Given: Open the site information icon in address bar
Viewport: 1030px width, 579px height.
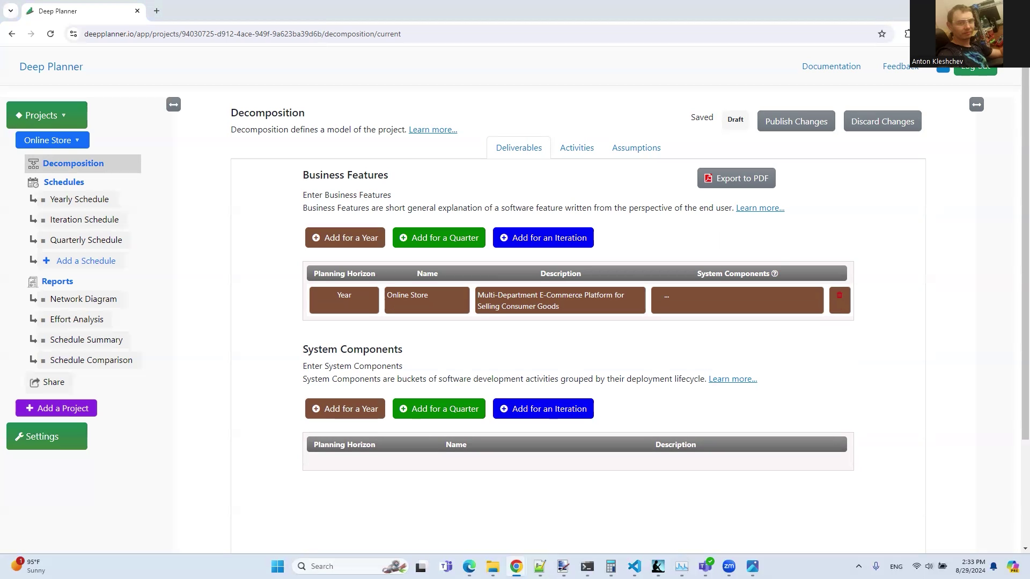Looking at the screenshot, I should point(73,34).
